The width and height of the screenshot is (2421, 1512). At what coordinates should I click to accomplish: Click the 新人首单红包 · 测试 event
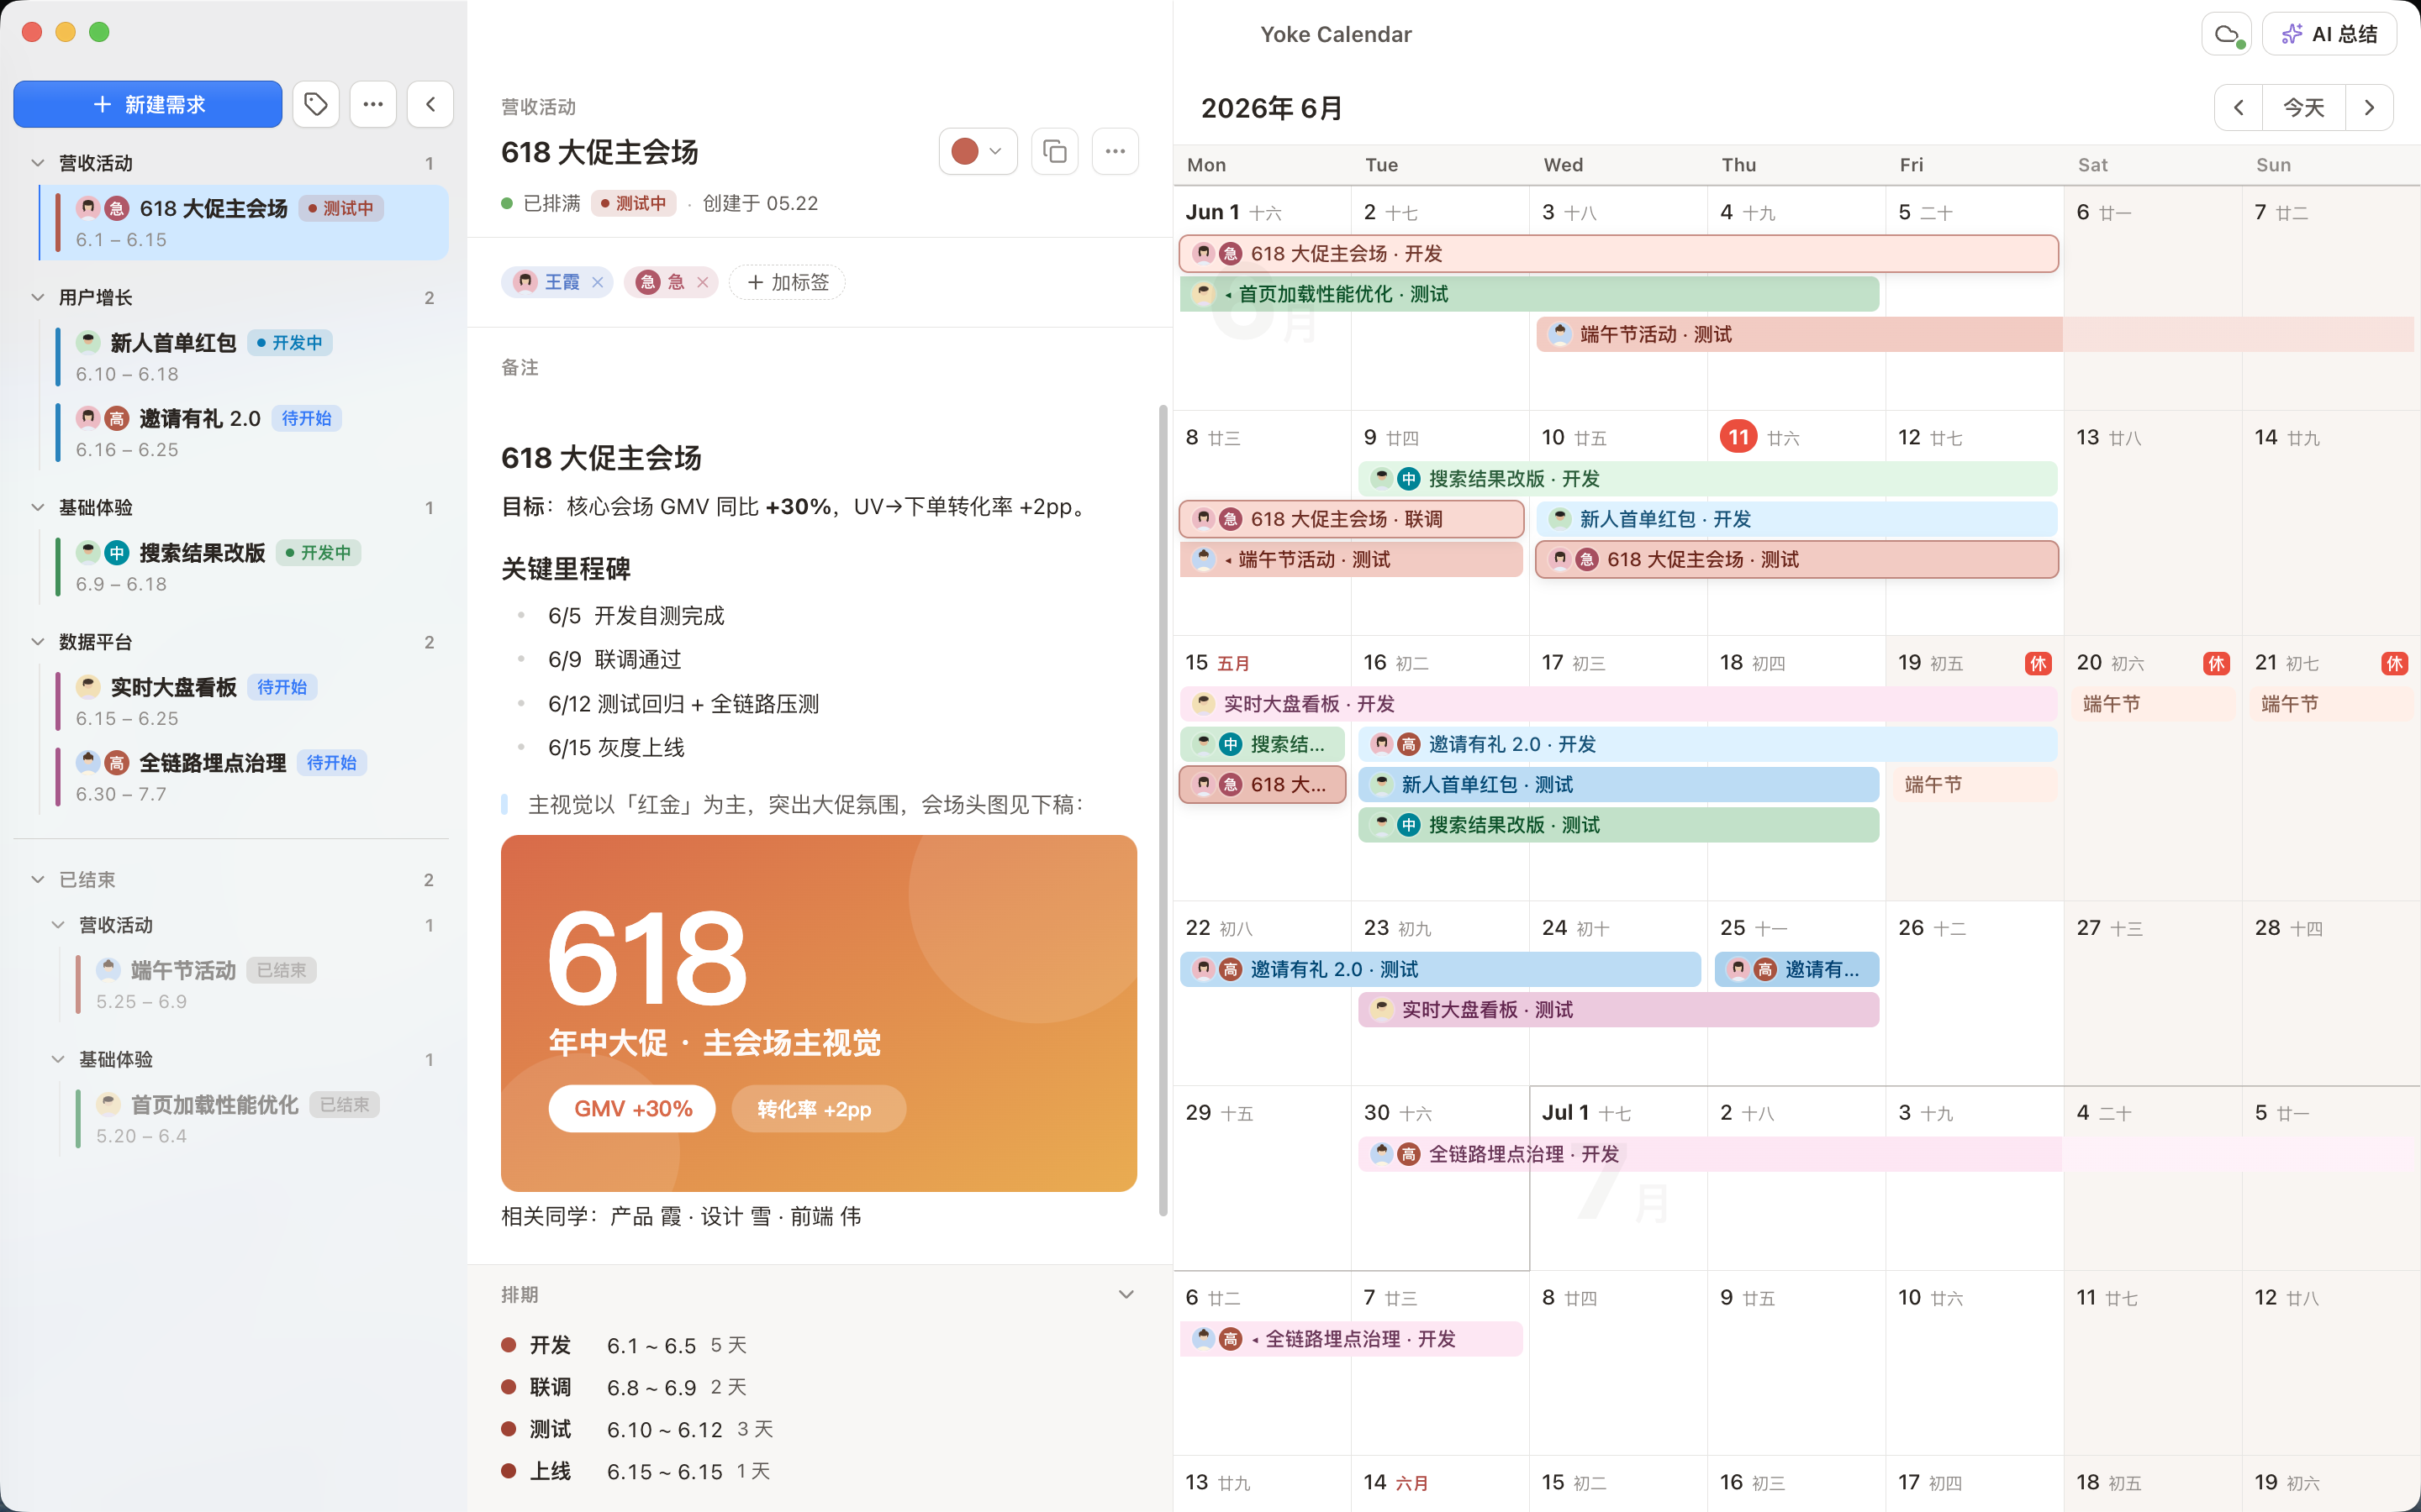click(1619, 784)
